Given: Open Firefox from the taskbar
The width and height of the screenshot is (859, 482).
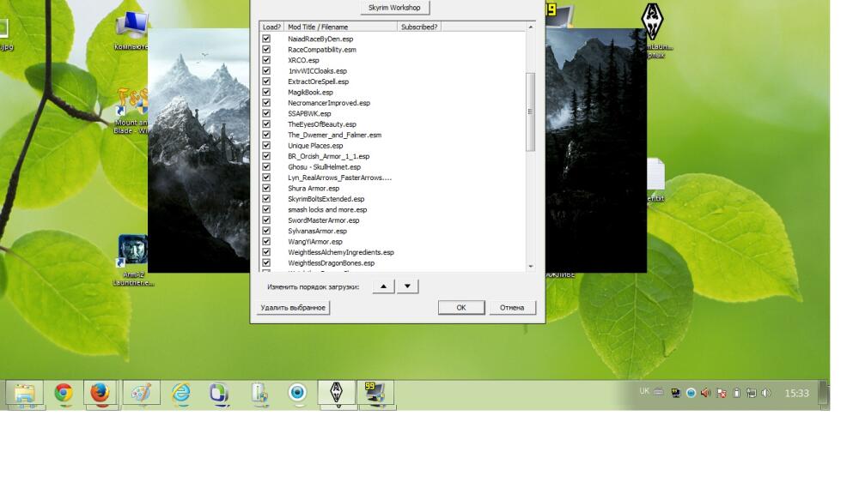Looking at the screenshot, I should click(x=100, y=393).
